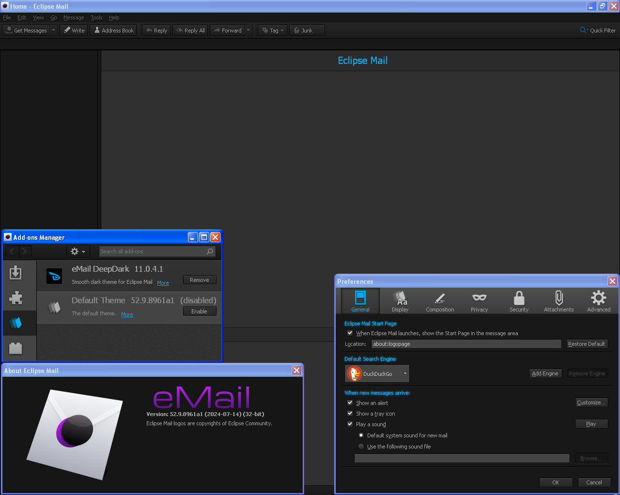Open the File menu
Screen dimensions: 620x495
pyautogui.click(x=7, y=17)
